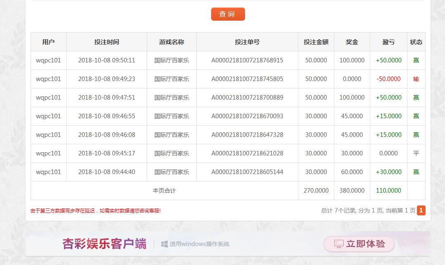Screen dimensions: 445x265
Task: Click 0.0000 profit in the 09:45:17 row
Action: (388, 153)
